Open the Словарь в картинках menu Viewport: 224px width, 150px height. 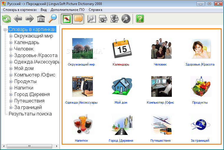20,10
